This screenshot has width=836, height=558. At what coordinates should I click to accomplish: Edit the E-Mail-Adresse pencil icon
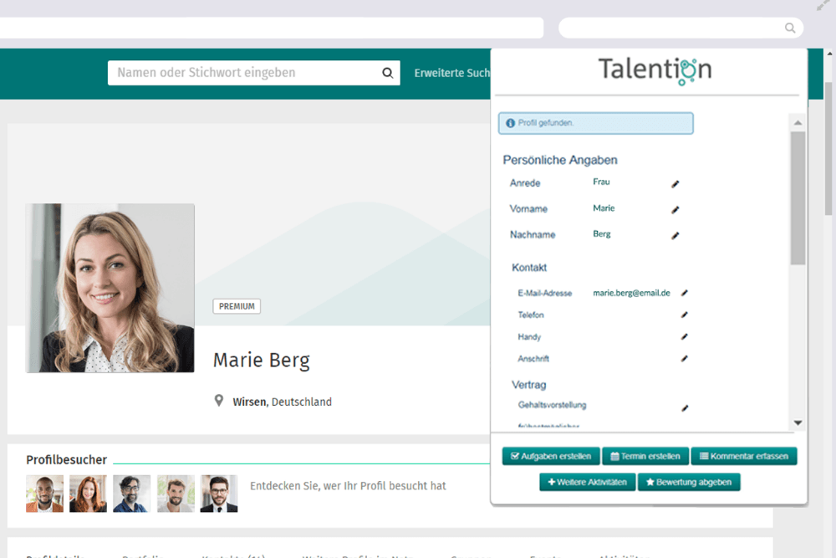(x=685, y=293)
